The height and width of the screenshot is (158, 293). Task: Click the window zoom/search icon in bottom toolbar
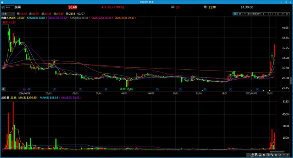256,155
